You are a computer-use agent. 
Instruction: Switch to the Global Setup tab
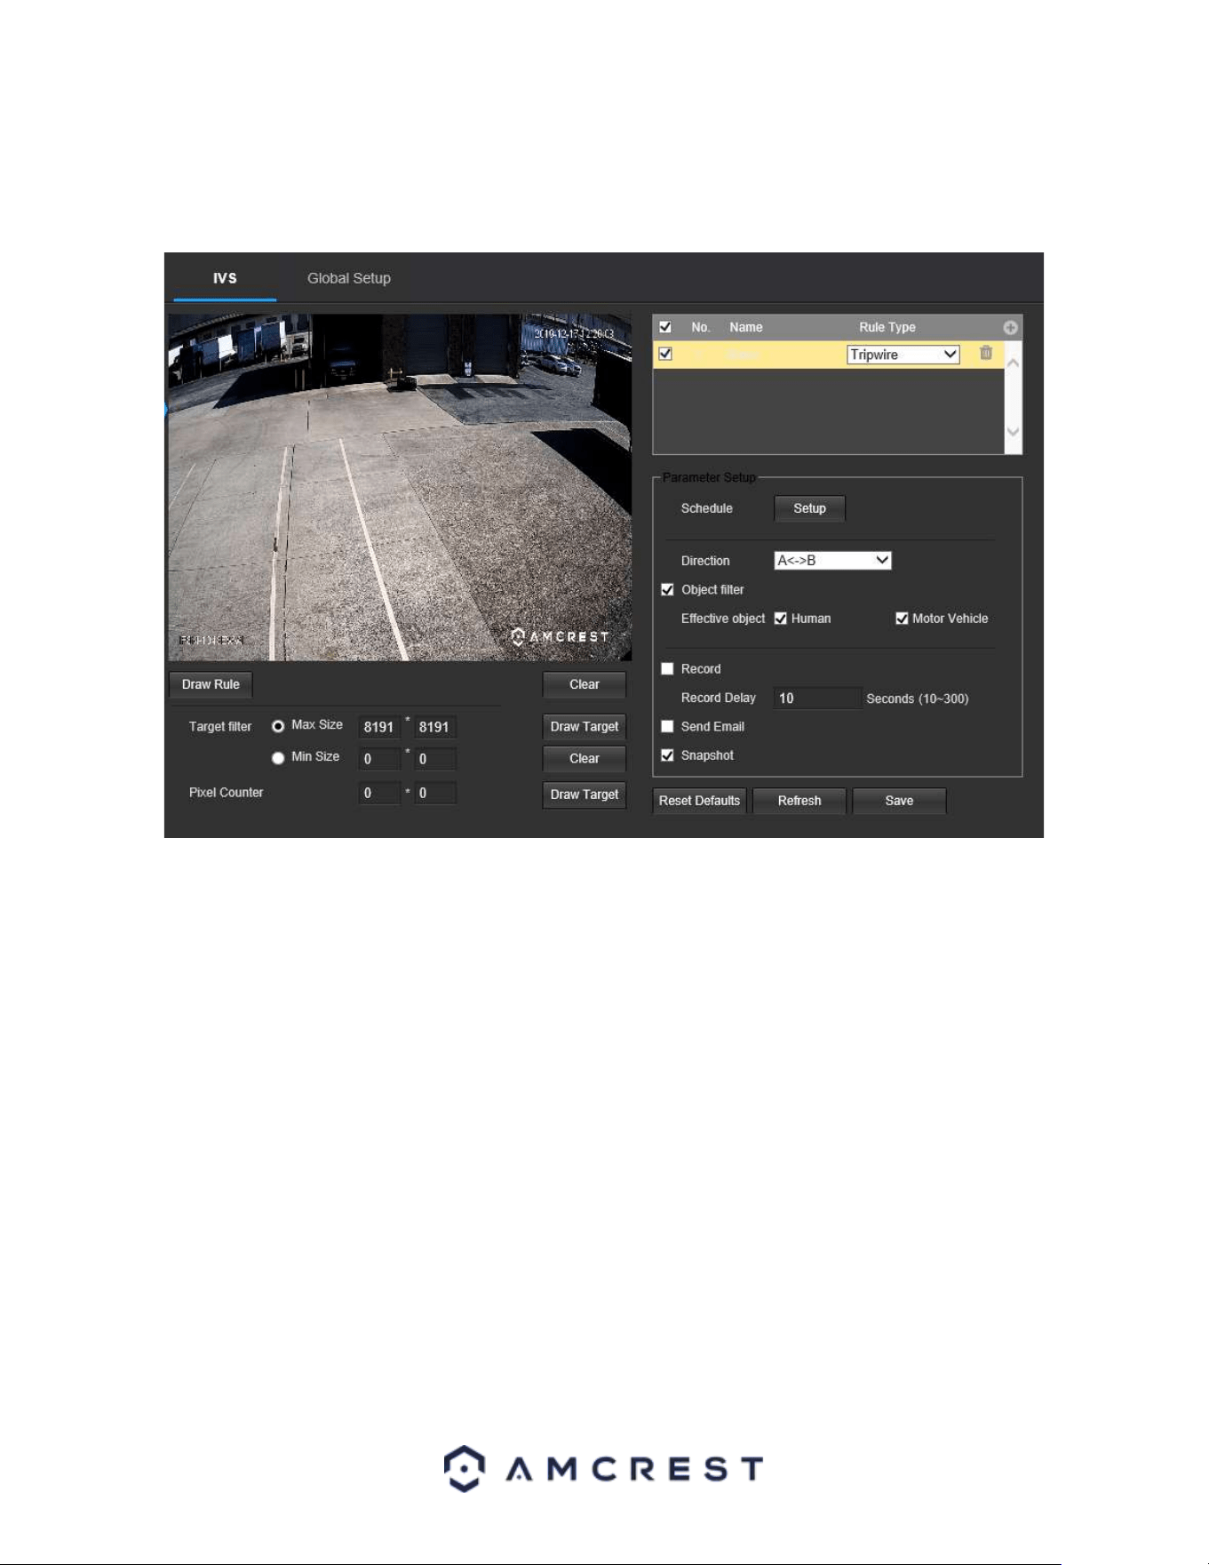click(349, 278)
